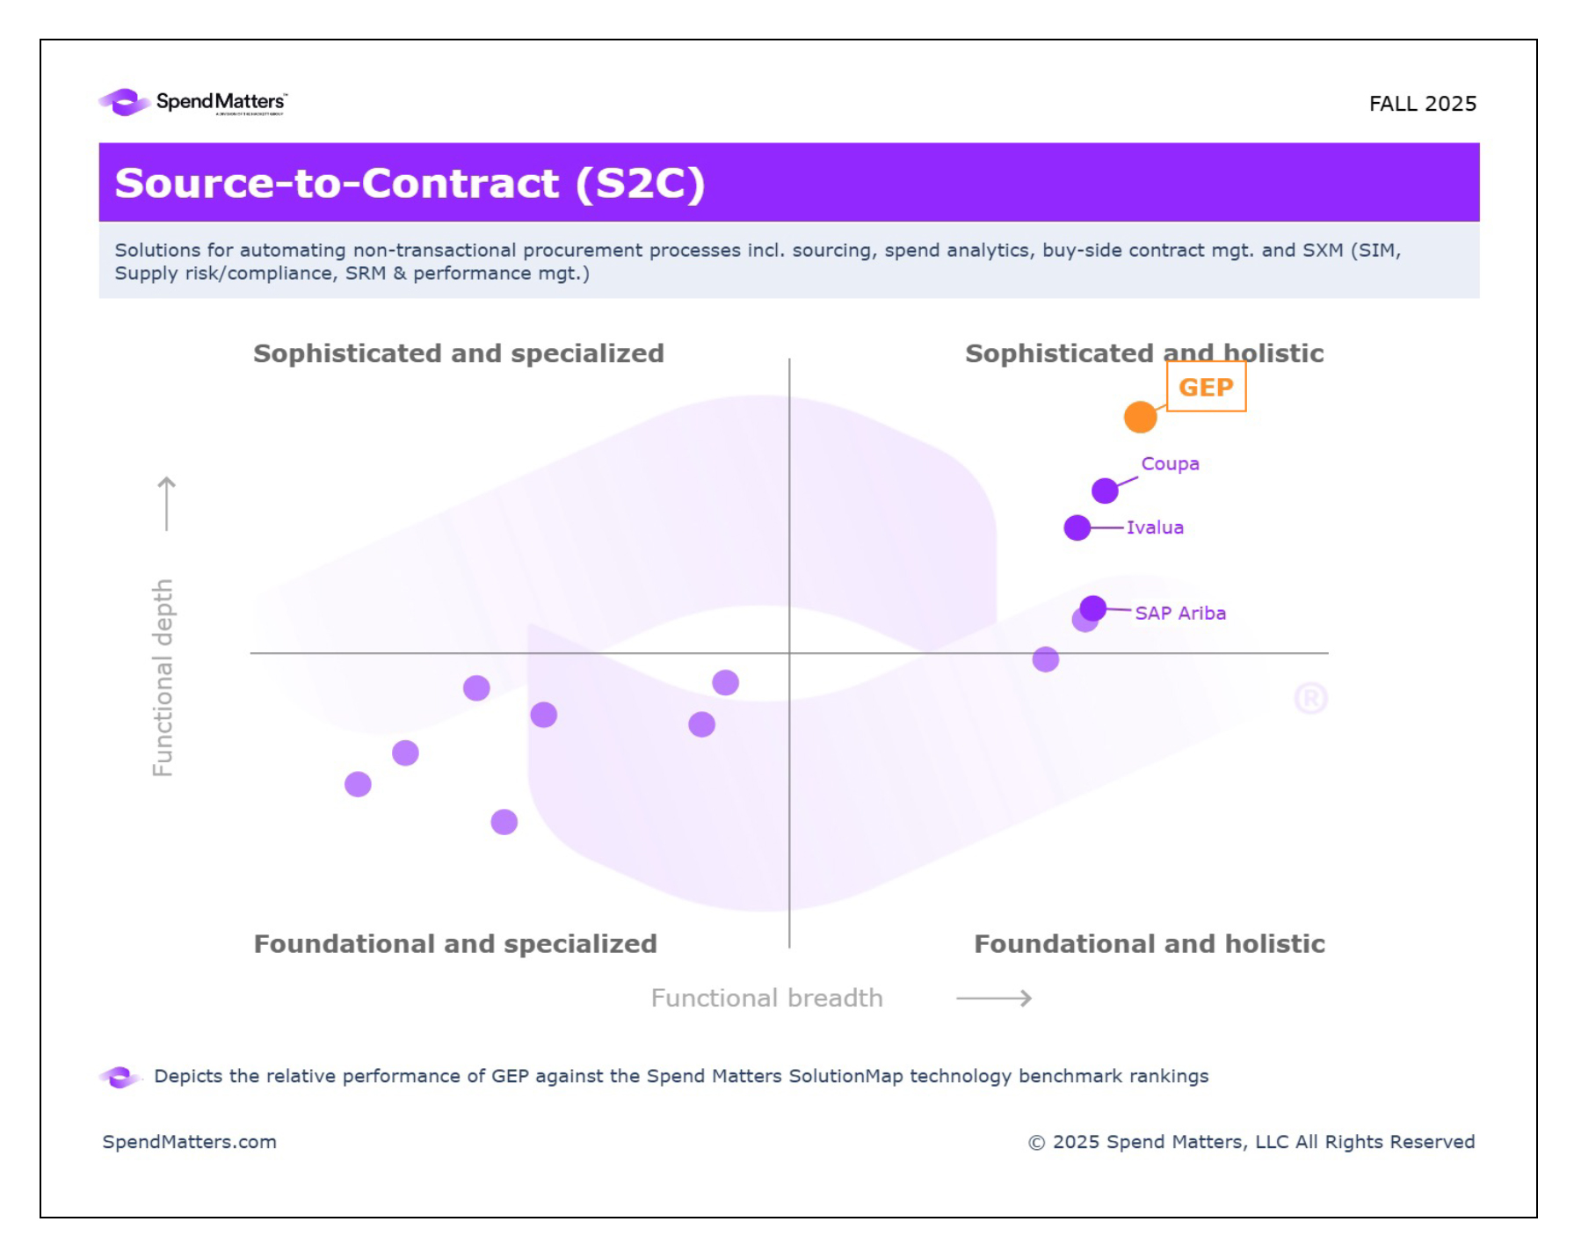Click the SAP Ariba data point
This screenshot has width=1574, height=1258.
[1093, 607]
